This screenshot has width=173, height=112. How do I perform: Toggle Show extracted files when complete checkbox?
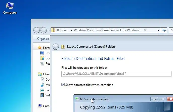(x=63, y=85)
